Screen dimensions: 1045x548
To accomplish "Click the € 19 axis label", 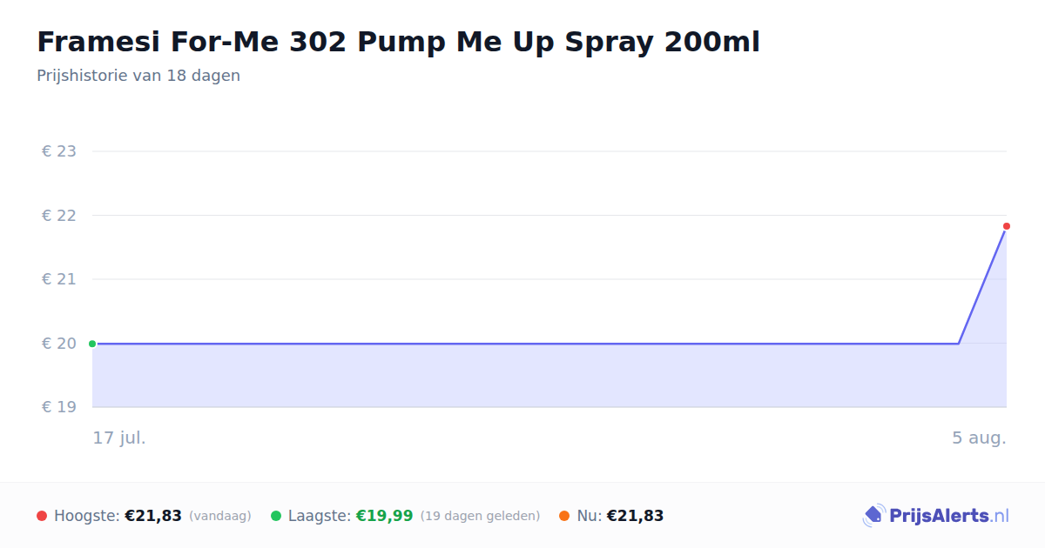I will (59, 407).
